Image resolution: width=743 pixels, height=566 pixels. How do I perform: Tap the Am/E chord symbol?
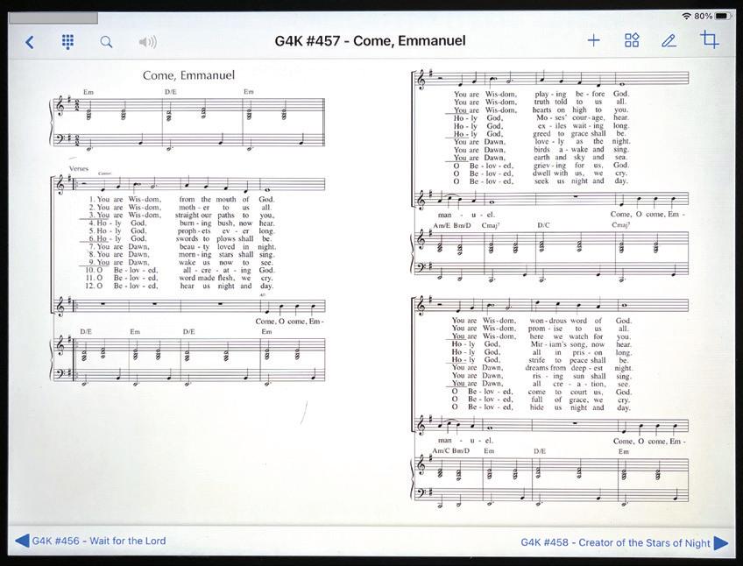tap(442, 225)
